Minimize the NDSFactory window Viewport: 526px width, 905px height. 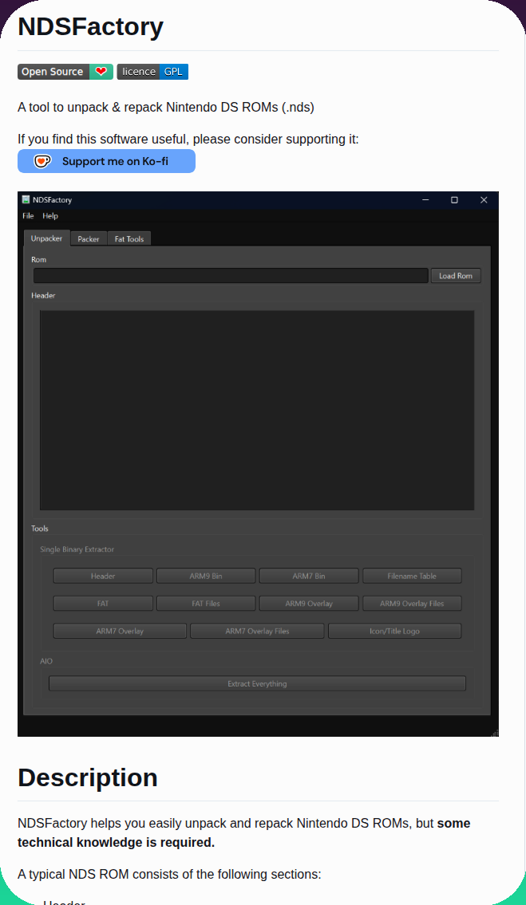click(425, 199)
